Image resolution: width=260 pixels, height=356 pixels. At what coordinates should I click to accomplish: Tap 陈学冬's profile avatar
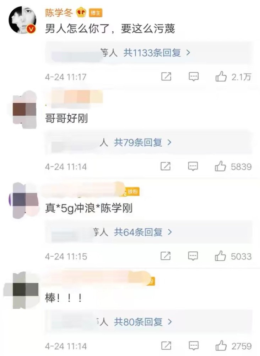[x=23, y=20]
